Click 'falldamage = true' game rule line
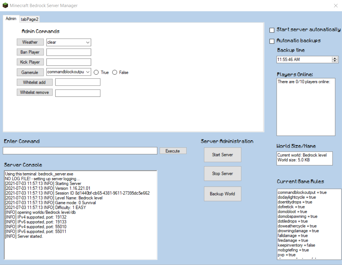This screenshot has width=342, height=265. click(293, 235)
